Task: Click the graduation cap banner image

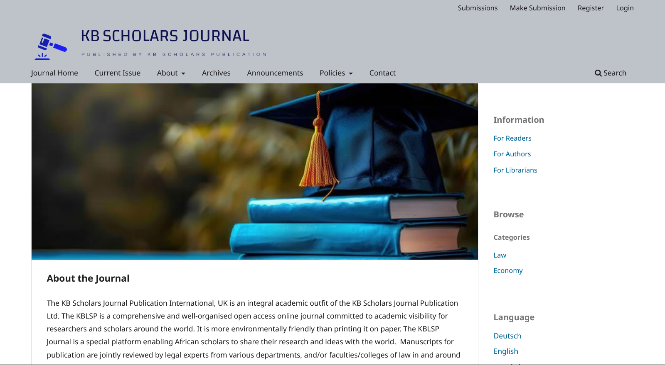Action: (254, 171)
